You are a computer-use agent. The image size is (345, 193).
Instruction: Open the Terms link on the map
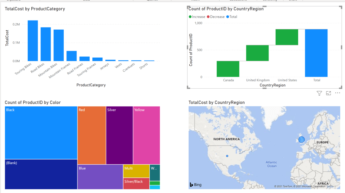coord(330,186)
